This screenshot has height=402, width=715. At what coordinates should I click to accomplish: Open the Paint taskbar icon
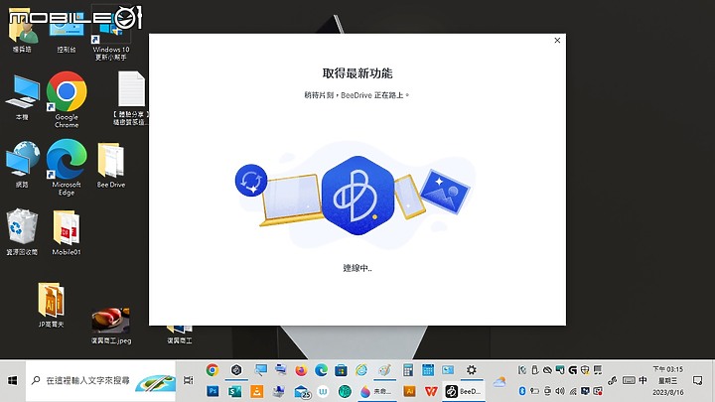(x=385, y=370)
